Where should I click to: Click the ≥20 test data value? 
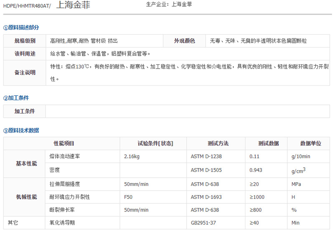tap(254, 184)
